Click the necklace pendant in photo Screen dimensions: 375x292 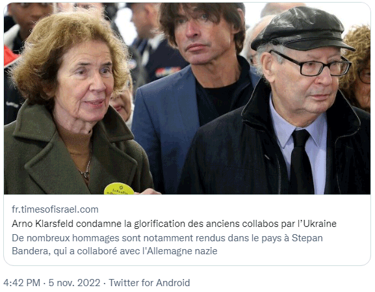pos(86,175)
